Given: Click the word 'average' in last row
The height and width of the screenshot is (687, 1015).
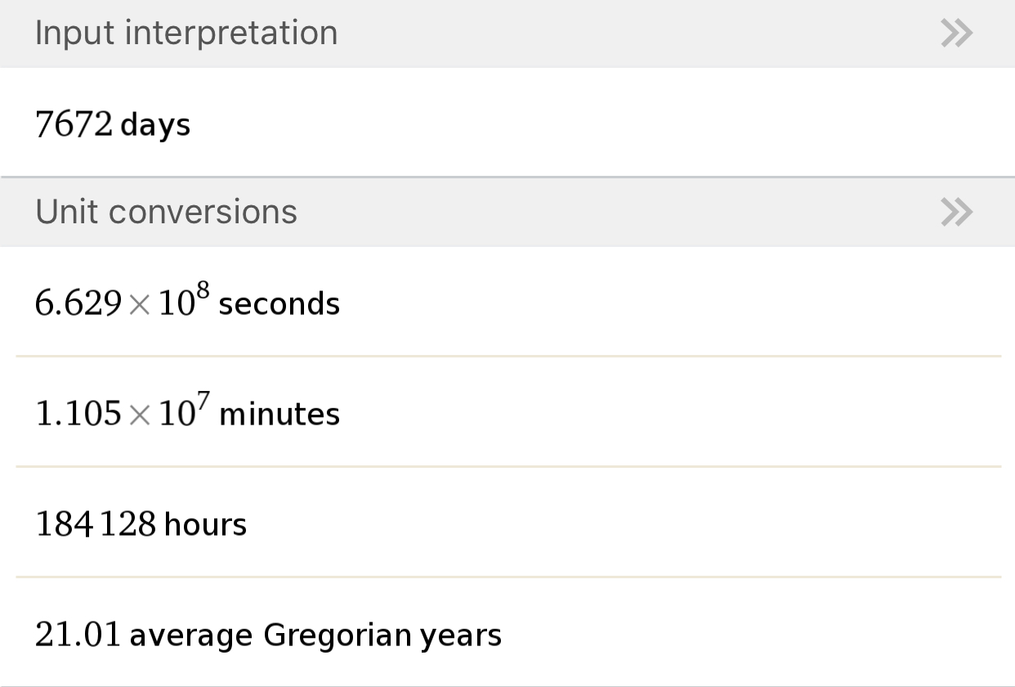Looking at the screenshot, I should coord(191,635).
